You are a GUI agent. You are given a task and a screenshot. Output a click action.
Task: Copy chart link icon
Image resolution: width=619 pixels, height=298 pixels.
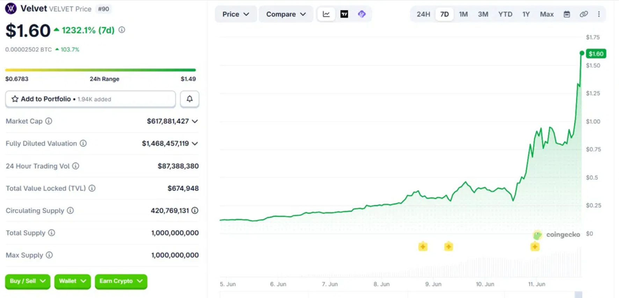tap(584, 14)
